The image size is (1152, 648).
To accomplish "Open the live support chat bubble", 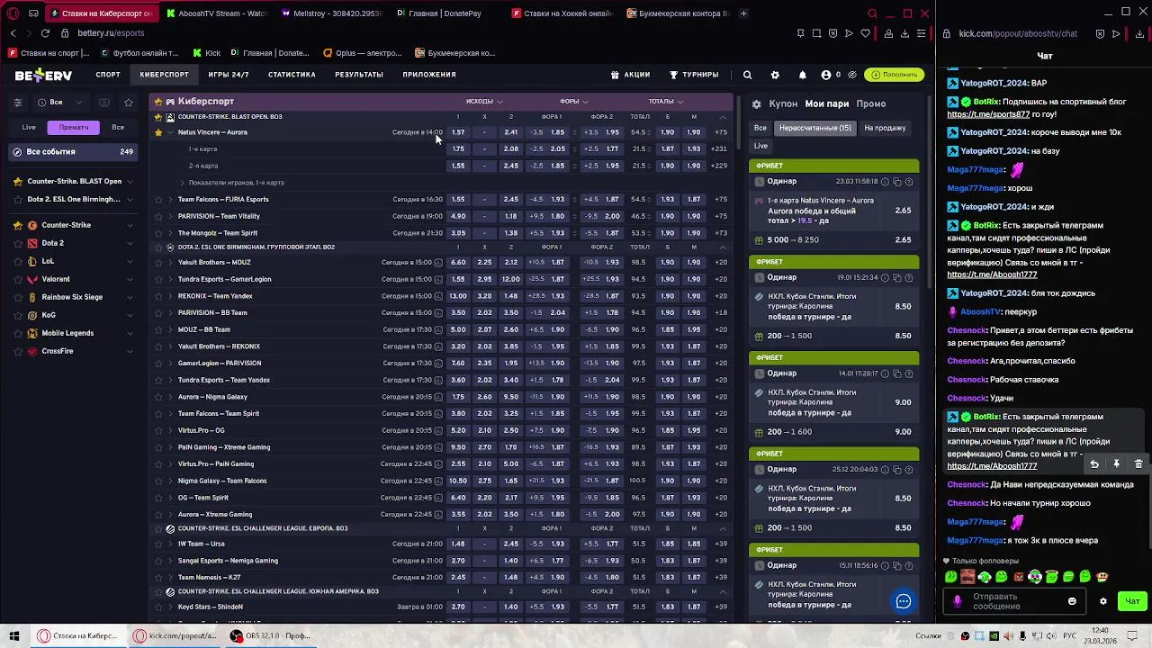I will (904, 601).
